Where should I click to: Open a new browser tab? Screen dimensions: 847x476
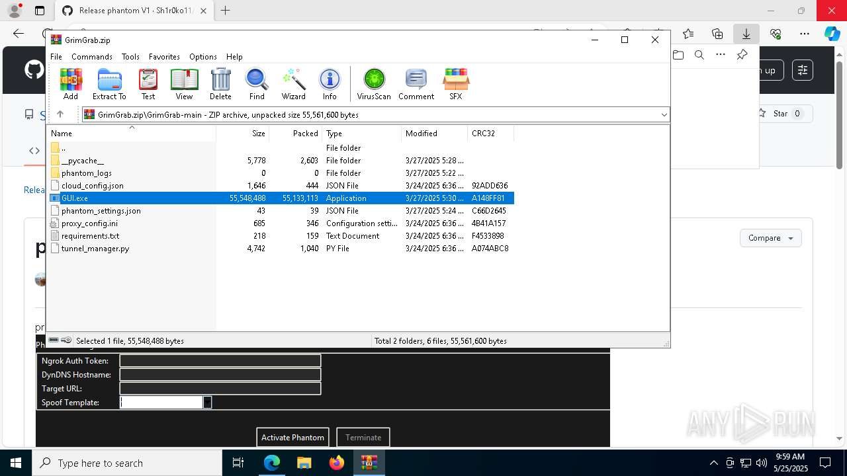226,11
